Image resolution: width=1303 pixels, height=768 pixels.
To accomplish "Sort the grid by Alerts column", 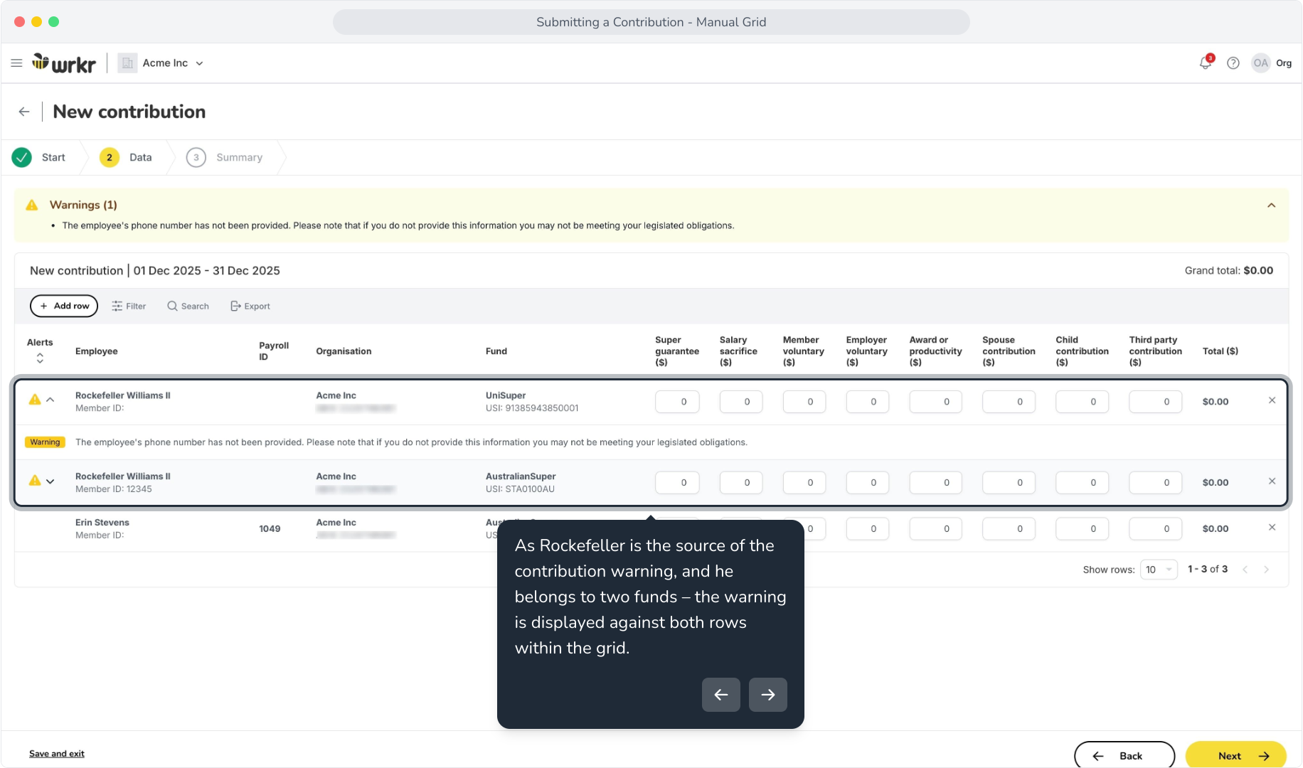I will [x=40, y=358].
